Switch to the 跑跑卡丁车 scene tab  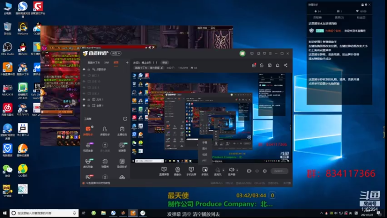(x=94, y=63)
